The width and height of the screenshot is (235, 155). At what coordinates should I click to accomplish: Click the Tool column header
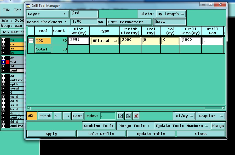(43, 31)
